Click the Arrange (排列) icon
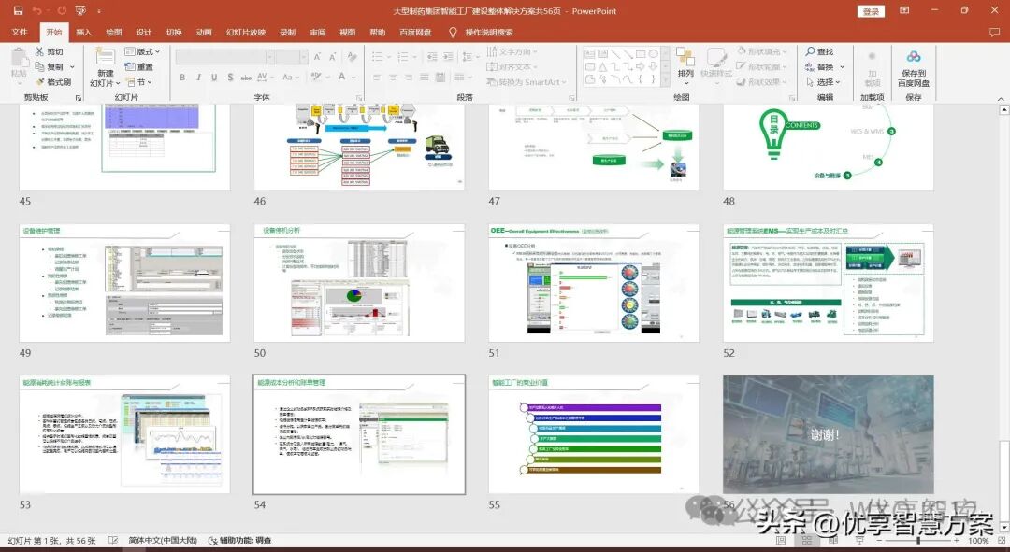 point(685,64)
